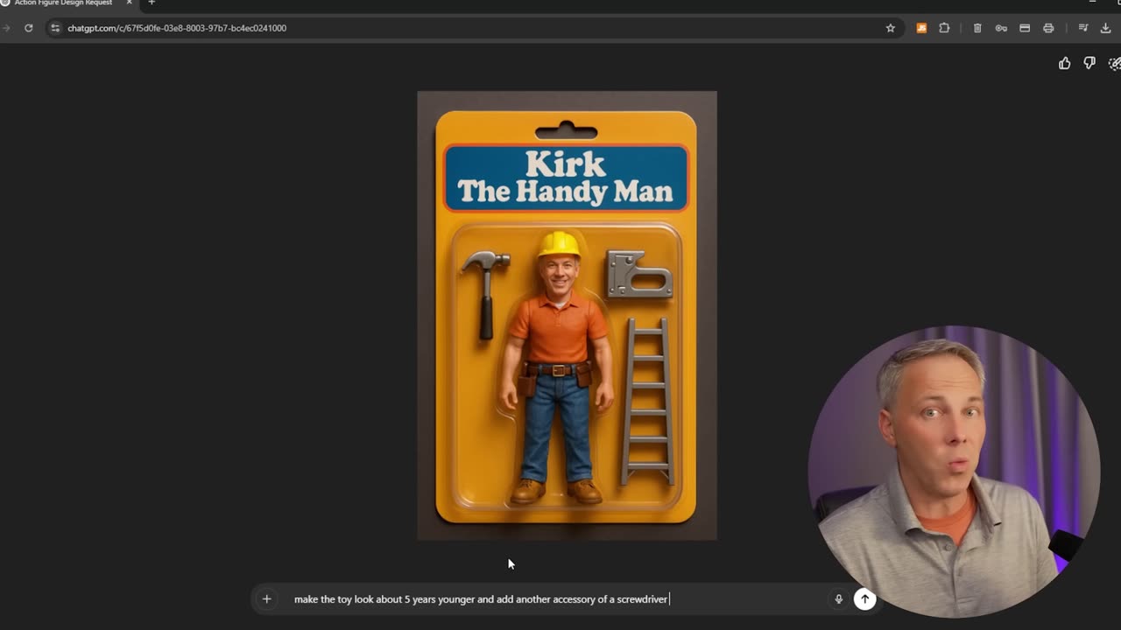Open the Extensions puzzle-piece menu
1121x630 pixels.
(944, 28)
